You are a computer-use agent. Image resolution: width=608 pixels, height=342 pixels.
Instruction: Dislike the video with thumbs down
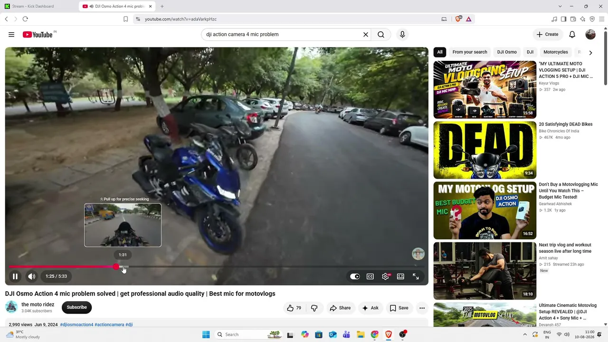click(x=314, y=308)
